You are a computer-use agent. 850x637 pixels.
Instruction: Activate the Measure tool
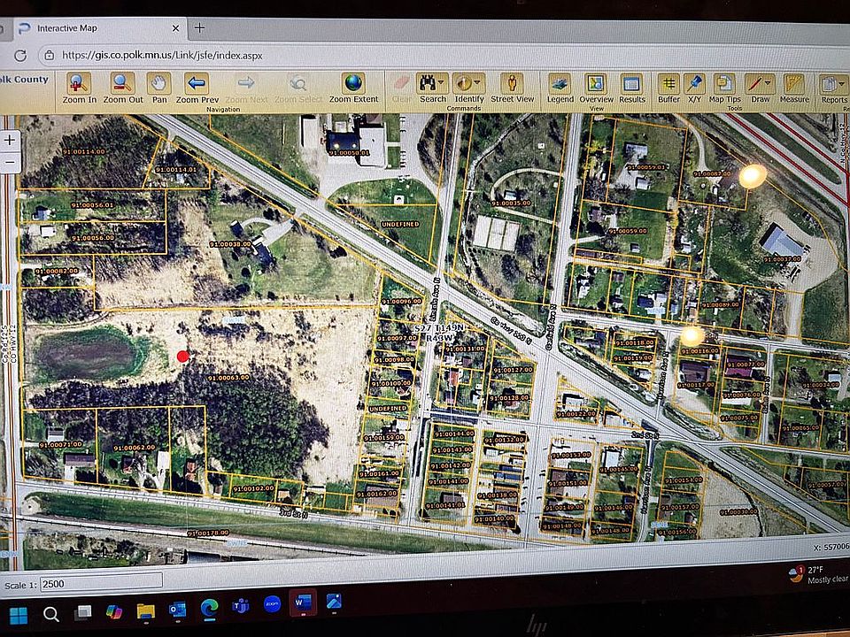click(794, 88)
